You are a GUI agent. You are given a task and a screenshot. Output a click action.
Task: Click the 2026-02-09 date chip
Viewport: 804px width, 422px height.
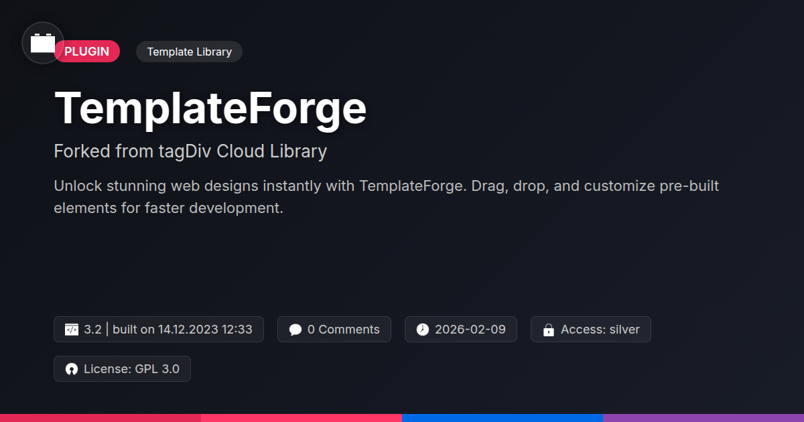click(x=461, y=330)
